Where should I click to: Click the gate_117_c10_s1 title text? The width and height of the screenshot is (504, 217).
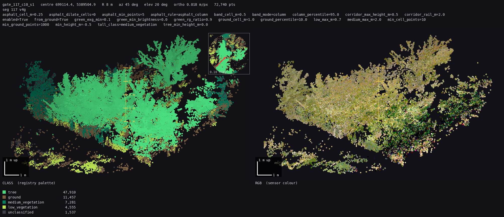pos(18,5)
